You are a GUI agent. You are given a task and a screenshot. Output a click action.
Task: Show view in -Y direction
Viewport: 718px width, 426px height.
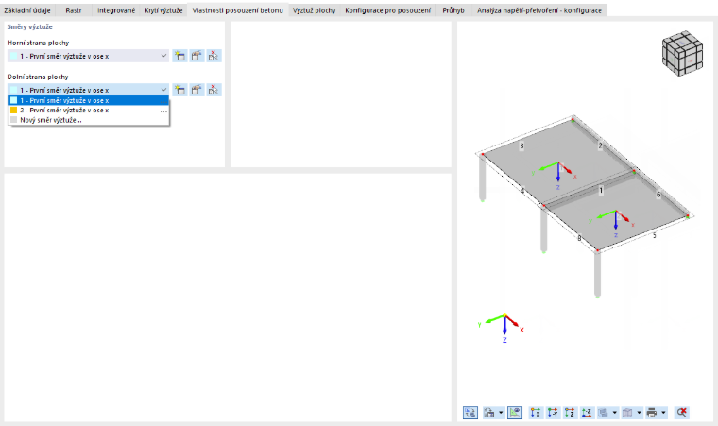pos(553,413)
